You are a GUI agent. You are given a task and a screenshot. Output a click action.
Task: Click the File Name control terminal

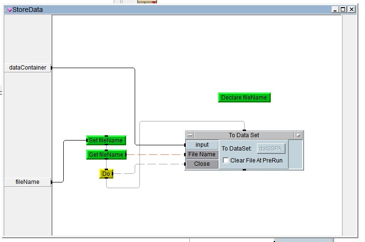tap(202, 154)
